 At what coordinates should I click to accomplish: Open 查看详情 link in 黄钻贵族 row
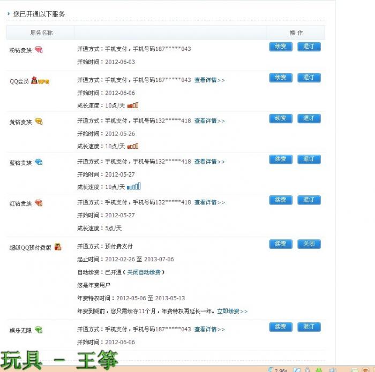[x=209, y=120]
